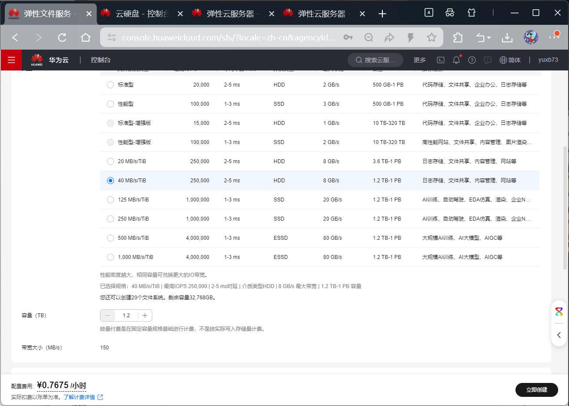Choose the 40 MB/s/TiB option
The height and width of the screenshot is (406, 569).
tap(110, 181)
